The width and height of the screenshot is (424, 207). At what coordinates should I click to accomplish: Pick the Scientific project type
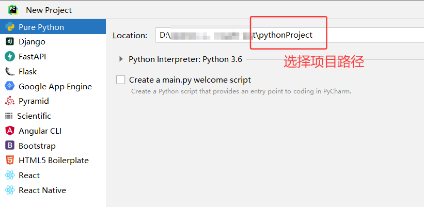pyautogui.click(x=53, y=116)
